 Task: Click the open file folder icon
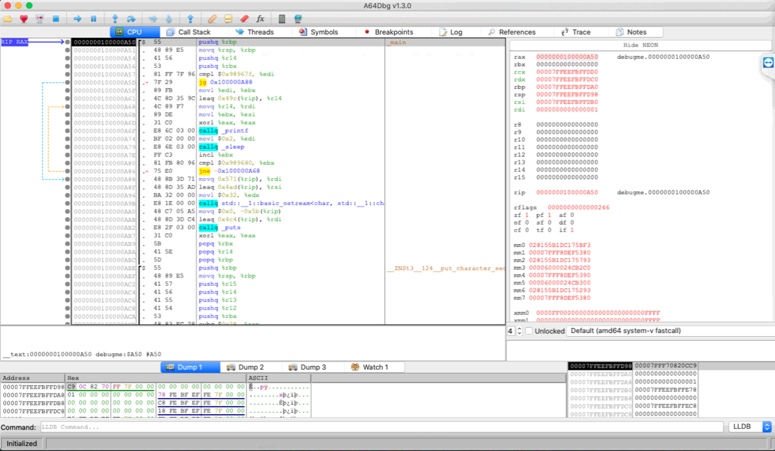coord(8,19)
